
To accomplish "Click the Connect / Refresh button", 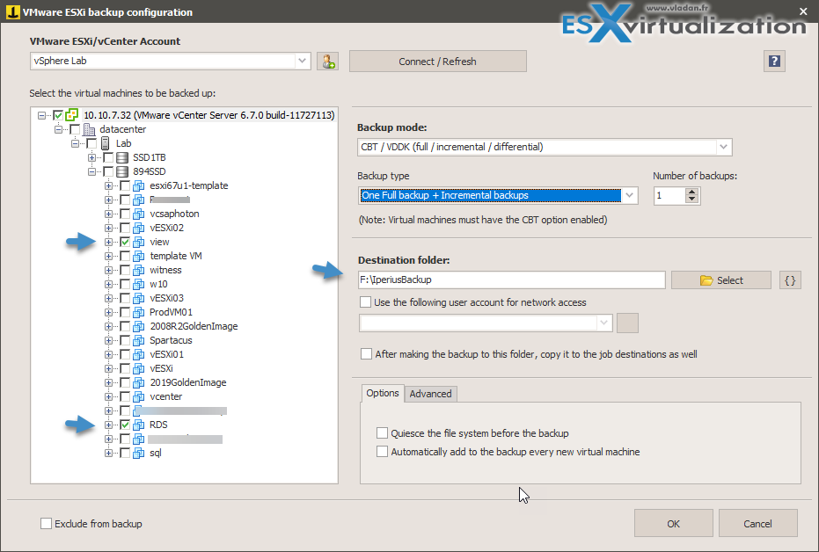I will 438,62.
